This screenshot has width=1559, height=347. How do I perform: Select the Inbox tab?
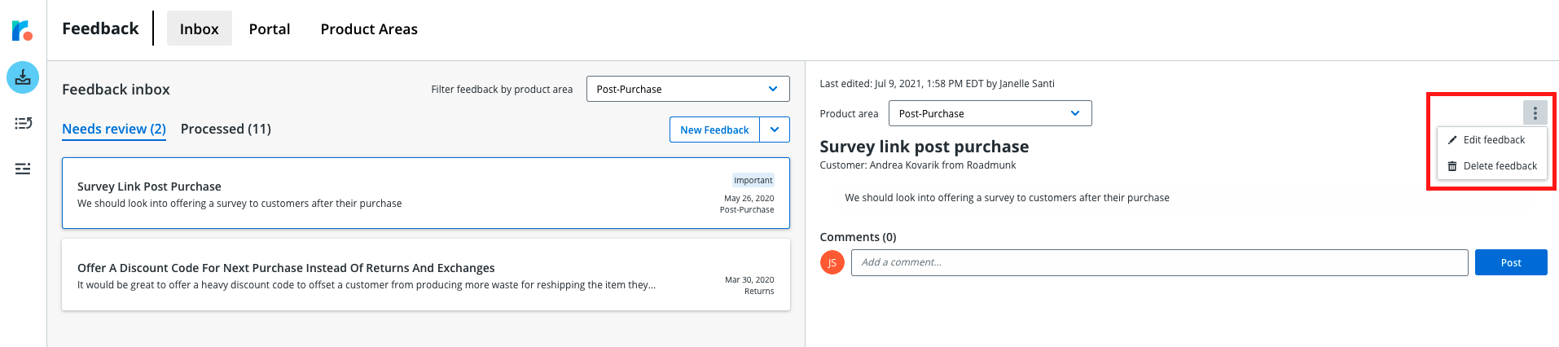(x=199, y=29)
